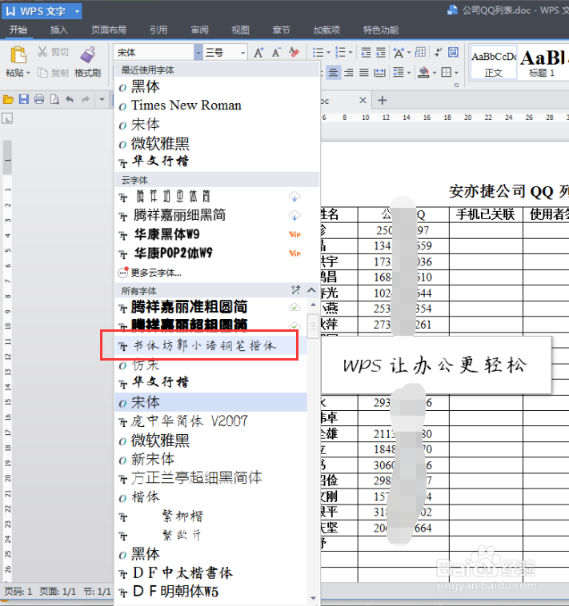Viewport: 569px width, 606px height.
Task: Download the 腾祥嘉丽细黑简 cloud font
Action: click(x=295, y=215)
